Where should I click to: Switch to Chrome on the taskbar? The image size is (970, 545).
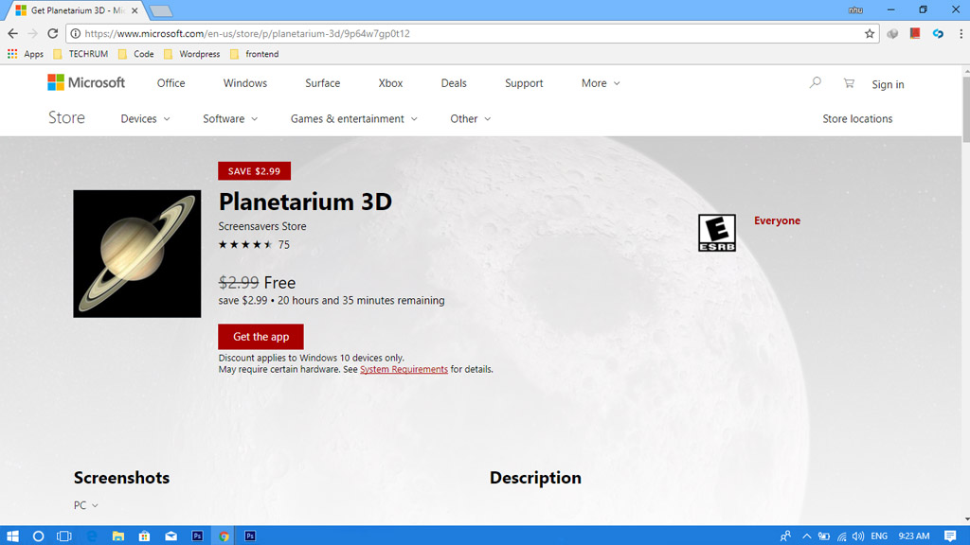[x=224, y=536]
